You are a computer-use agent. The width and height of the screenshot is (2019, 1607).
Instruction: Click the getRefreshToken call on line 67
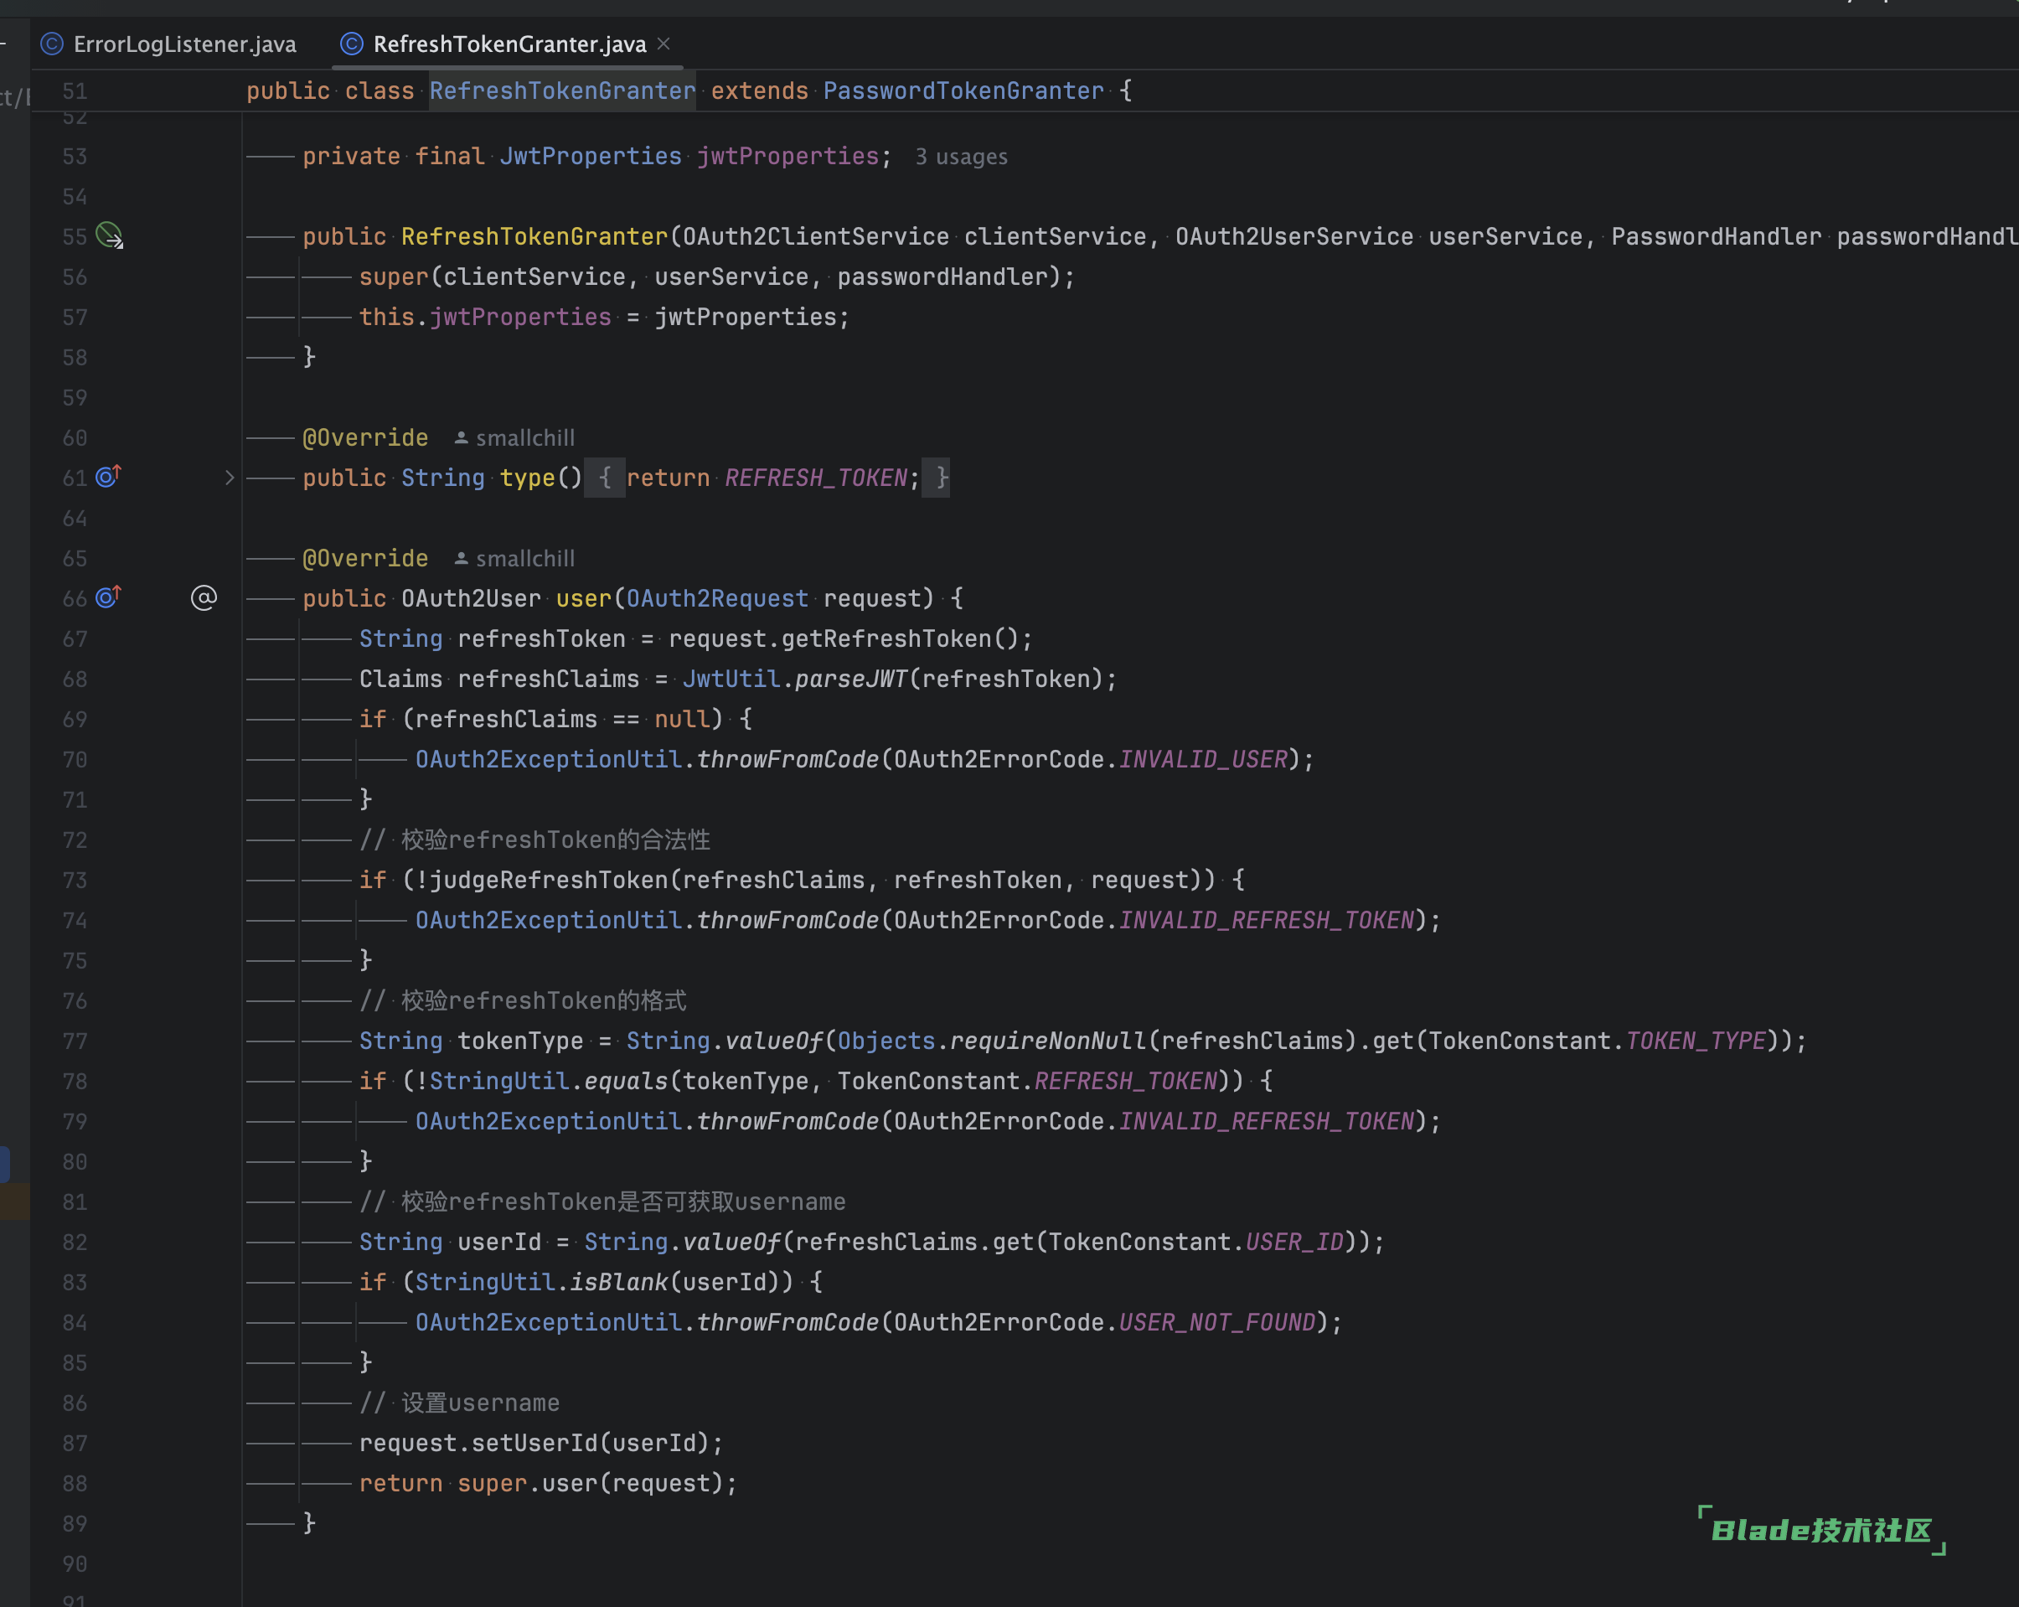tap(886, 638)
